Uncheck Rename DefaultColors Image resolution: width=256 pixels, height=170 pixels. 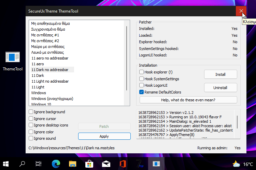pyautogui.click(x=141, y=92)
